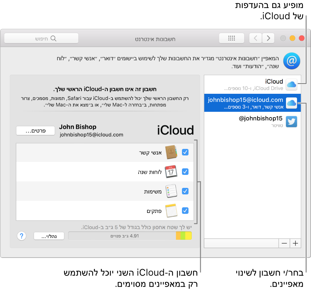This screenshot has height=291, width=311.
Task: Go forward with the right chevron
Action: (268, 38)
